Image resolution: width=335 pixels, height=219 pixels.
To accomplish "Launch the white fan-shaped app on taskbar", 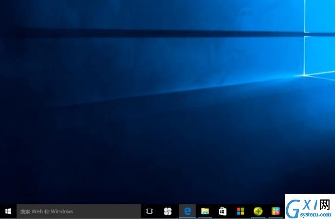I will pyautogui.click(x=168, y=211).
